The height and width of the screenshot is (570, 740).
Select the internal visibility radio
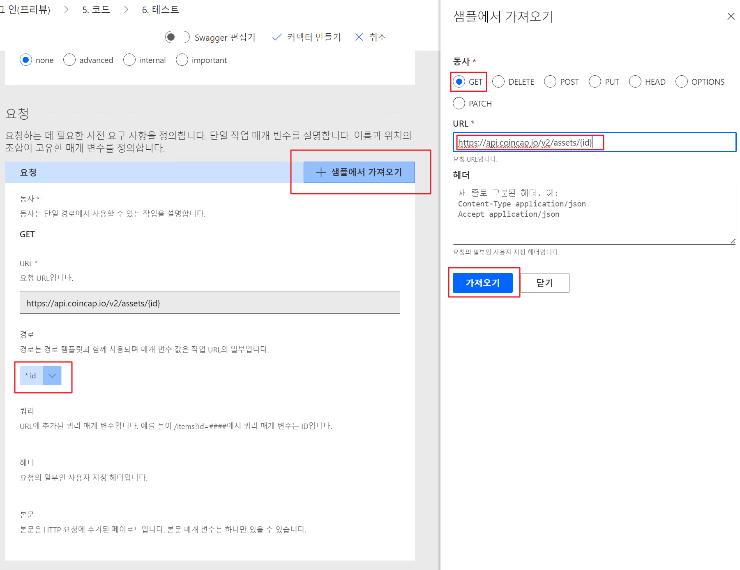129,60
